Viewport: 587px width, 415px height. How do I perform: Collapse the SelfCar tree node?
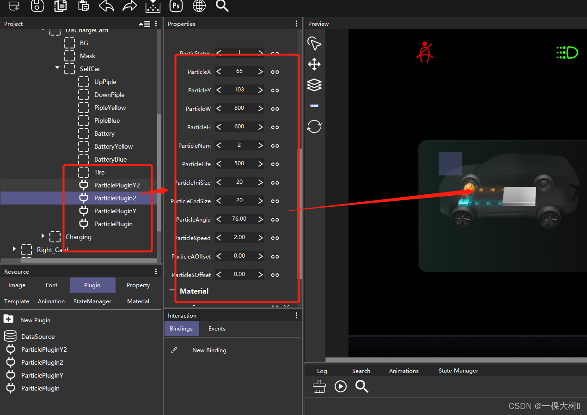click(57, 67)
